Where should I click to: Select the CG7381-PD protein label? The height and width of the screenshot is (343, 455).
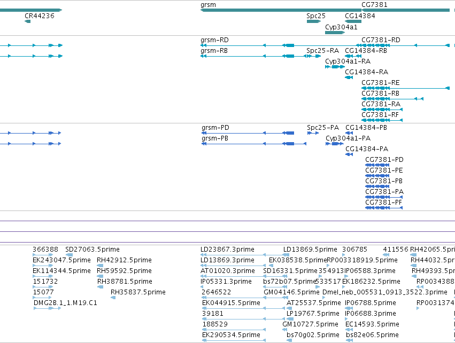coord(384,160)
